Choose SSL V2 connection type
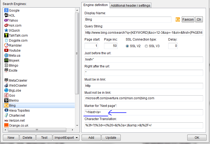 click(x=127, y=46)
